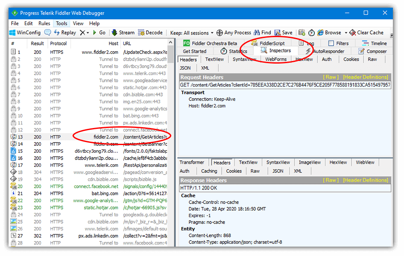Click Raw link in Response Headers bar

coord(331,180)
